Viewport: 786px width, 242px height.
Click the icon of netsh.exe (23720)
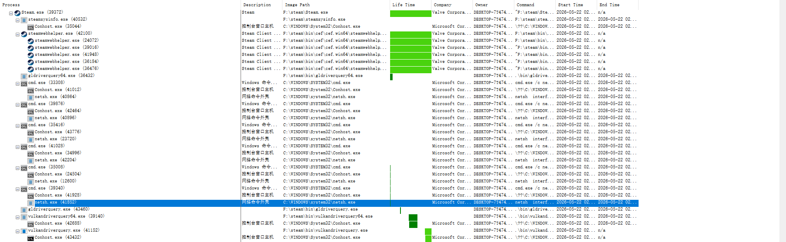coord(31,139)
